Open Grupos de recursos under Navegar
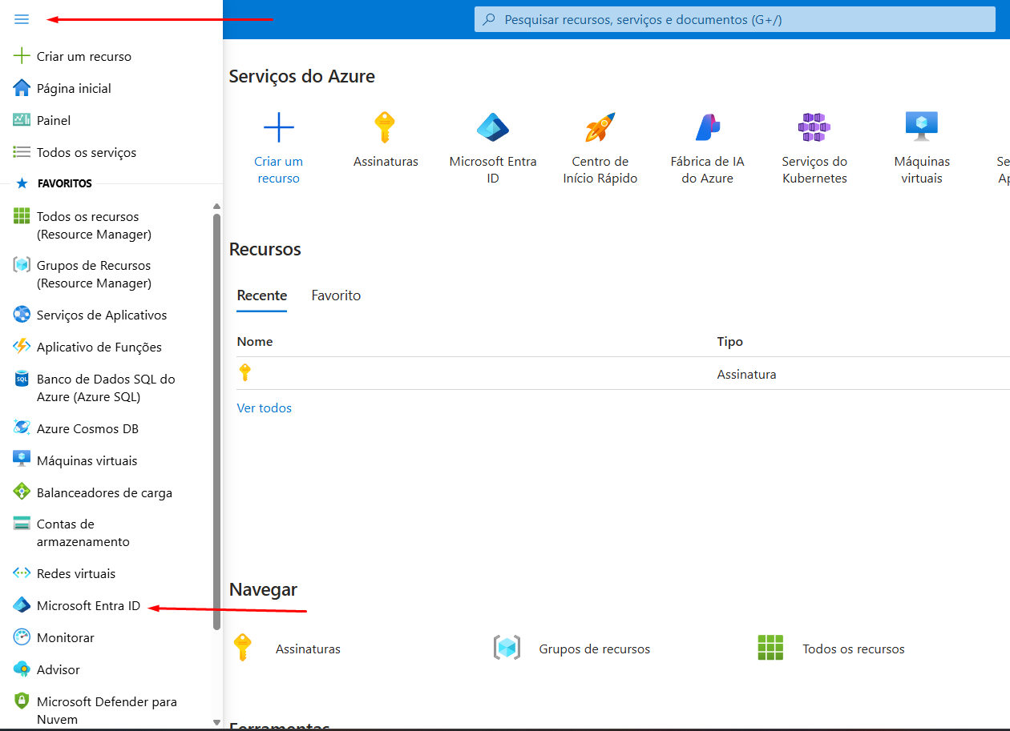 point(594,649)
